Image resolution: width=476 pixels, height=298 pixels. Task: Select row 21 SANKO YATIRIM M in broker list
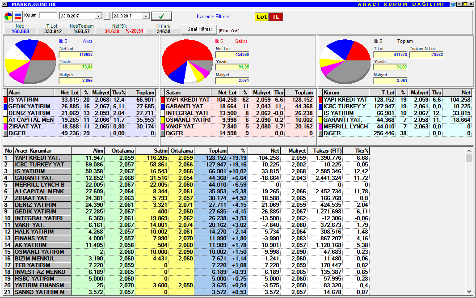click(x=186, y=292)
